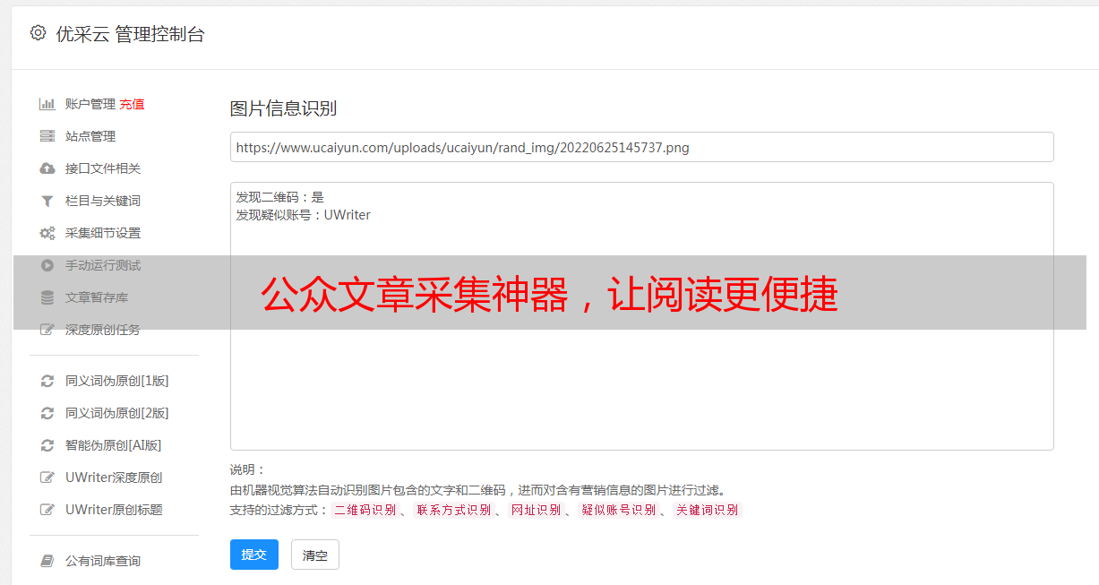Click the 网址识别 tag

tap(536, 510)
